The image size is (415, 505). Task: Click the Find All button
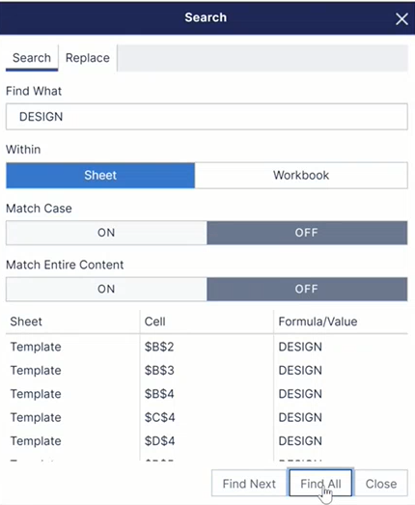coord(320,484)
